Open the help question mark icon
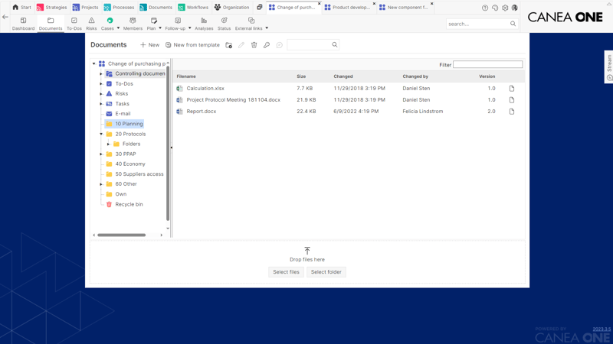 [x=485, y=8]
